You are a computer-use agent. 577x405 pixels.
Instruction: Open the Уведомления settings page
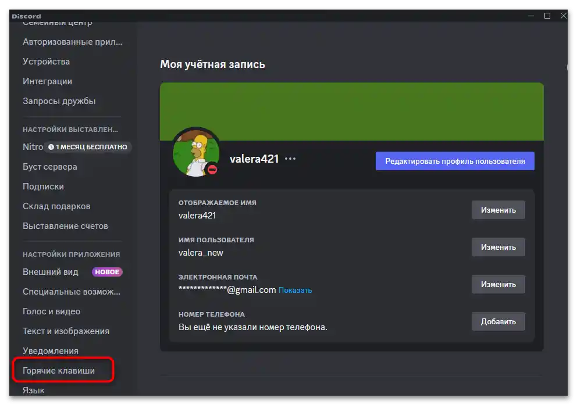(x=51, y=350)
